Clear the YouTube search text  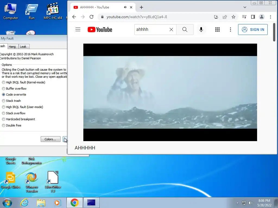click(171, 30)
